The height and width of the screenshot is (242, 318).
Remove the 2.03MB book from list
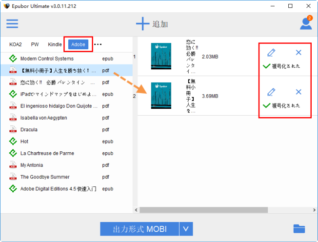(x=298, y=53)
